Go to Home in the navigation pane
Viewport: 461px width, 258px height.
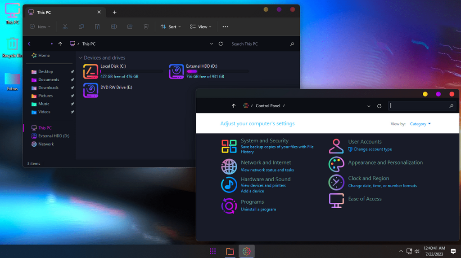click(x=41, y=55)
